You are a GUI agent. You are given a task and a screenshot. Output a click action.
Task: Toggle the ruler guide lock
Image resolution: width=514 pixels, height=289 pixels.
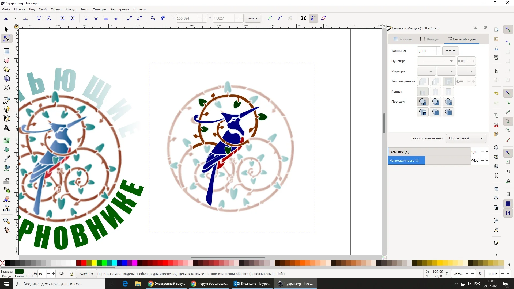point(16,26)
